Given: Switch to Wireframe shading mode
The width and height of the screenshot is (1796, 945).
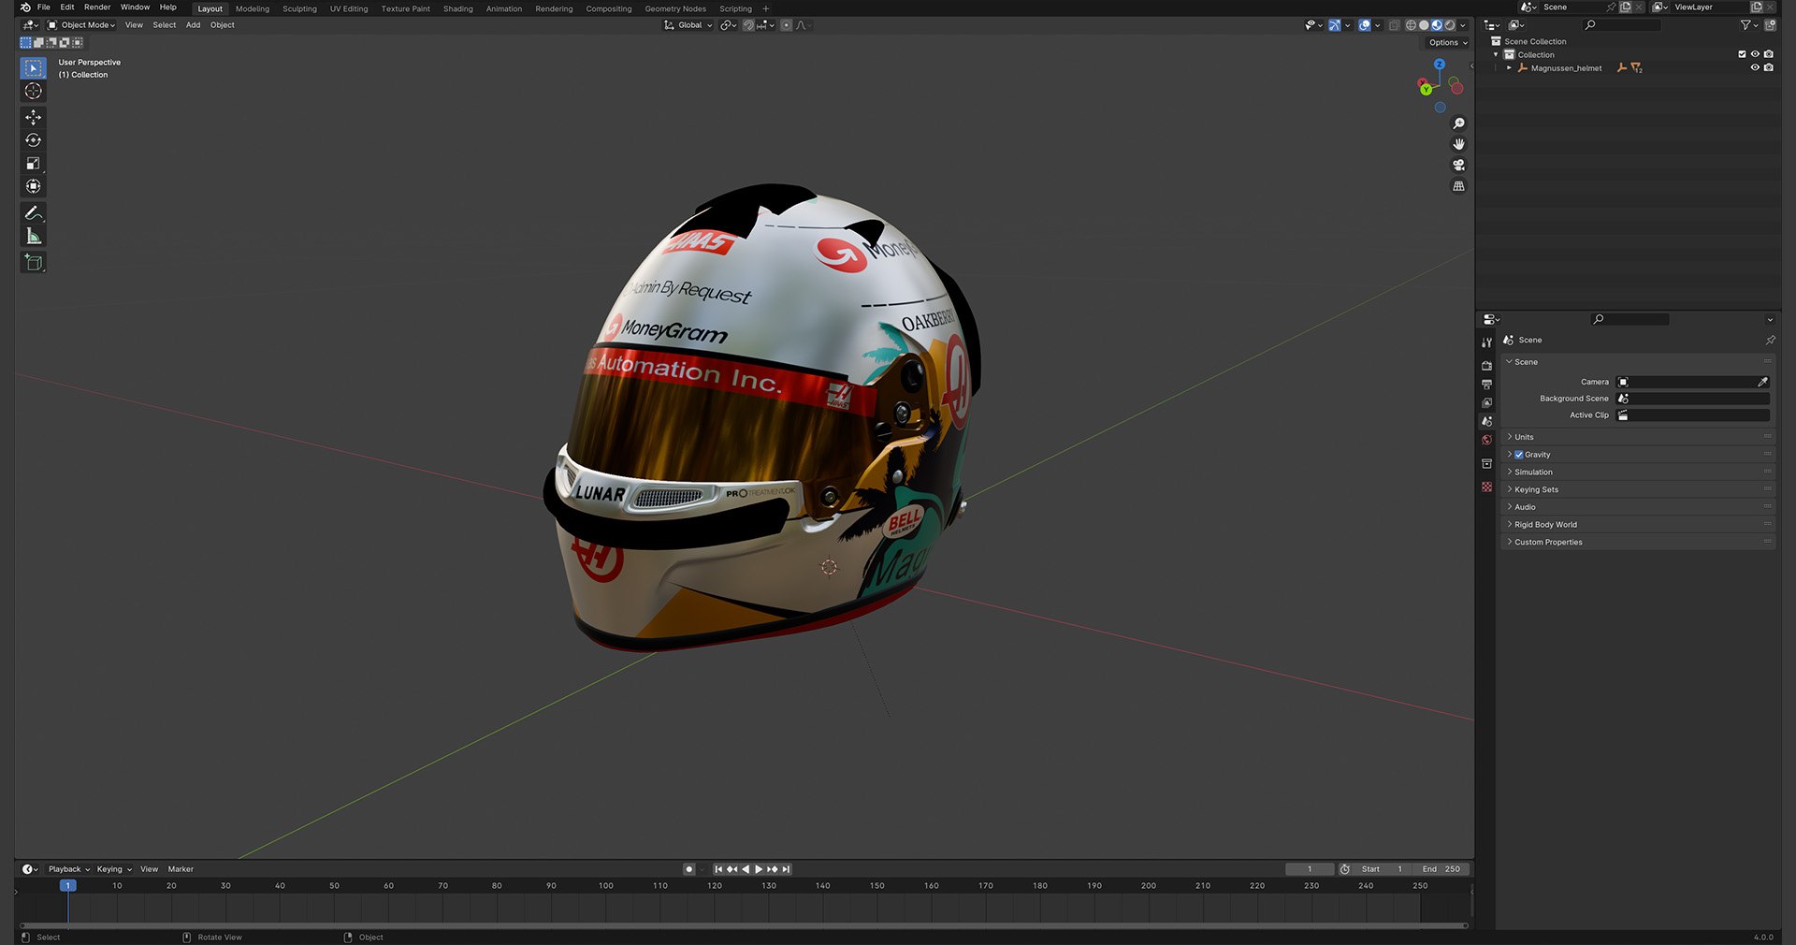Looking at the screenshot, I should point(1411,25).
